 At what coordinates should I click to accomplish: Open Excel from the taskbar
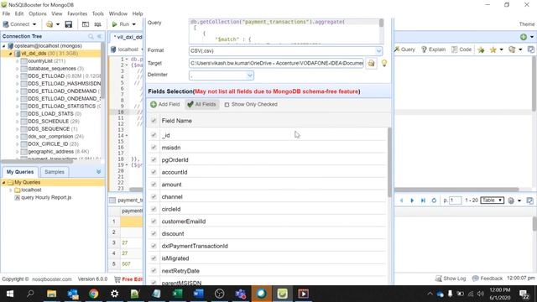pos(177,294)
